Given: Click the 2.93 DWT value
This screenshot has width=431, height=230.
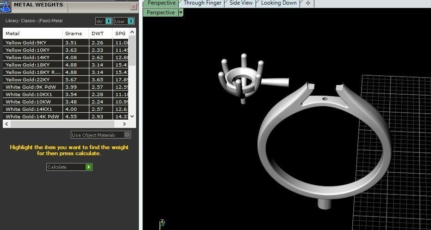Looking at the screenshot, I should tap(97, 117).
